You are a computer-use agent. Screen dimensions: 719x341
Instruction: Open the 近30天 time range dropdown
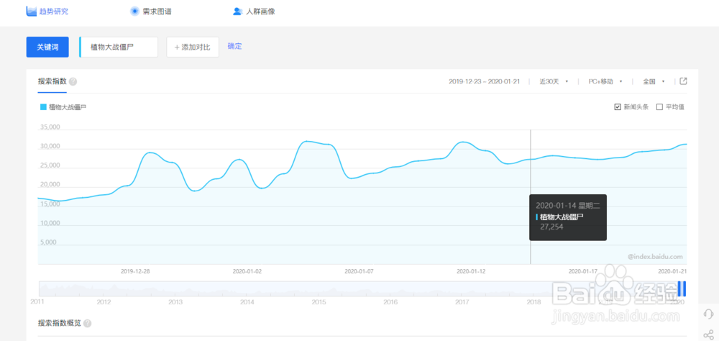[x=554, y=82]
